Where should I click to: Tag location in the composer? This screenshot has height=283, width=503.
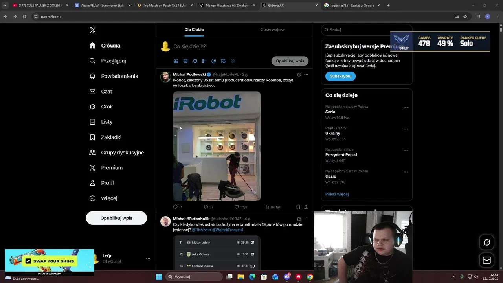coord(233,61)
